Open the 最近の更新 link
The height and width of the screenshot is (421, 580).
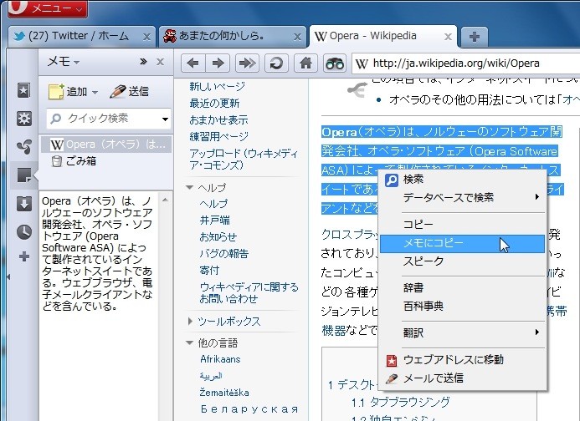tap(214, 103)
